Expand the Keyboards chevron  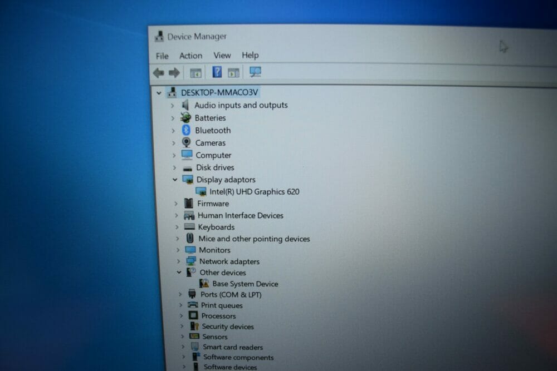coord(177,227)
